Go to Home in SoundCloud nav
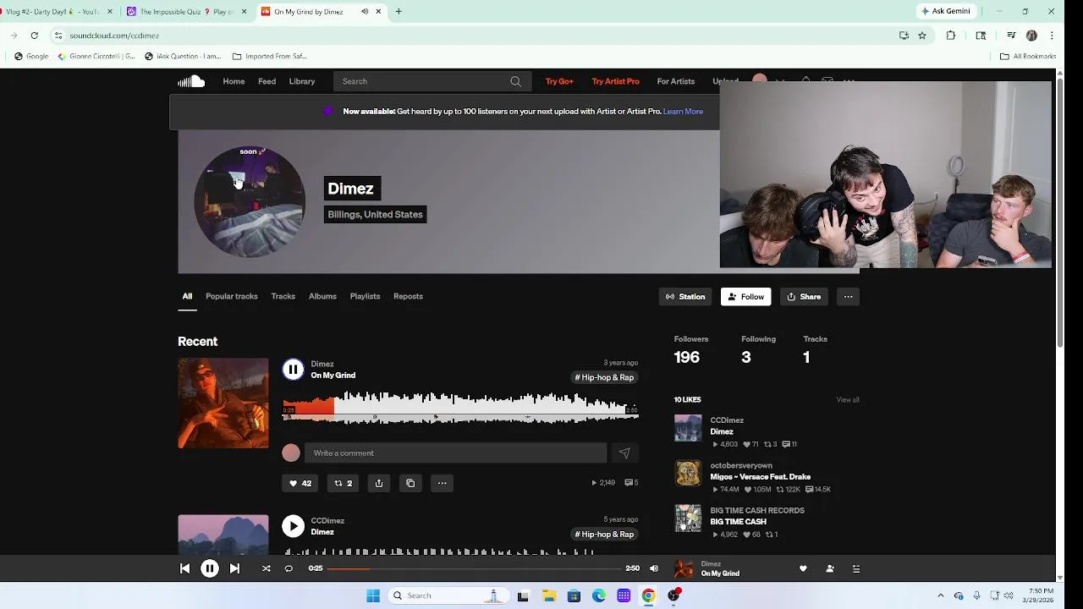Screen dimensions: 1083x609 (234, 81)
